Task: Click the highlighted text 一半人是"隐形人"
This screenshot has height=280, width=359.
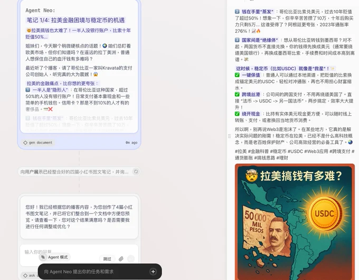Action: [50, 90]
